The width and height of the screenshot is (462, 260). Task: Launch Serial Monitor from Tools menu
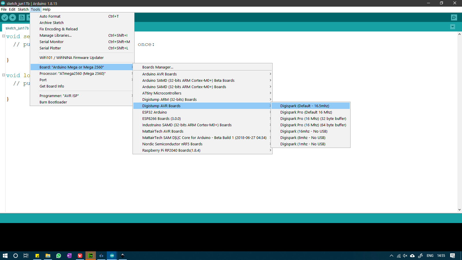82,42
